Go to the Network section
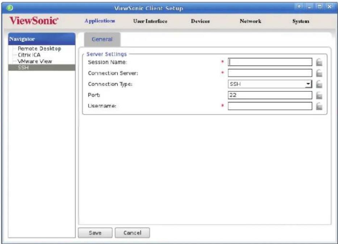 pyautogui.click(x=250, y=21)
